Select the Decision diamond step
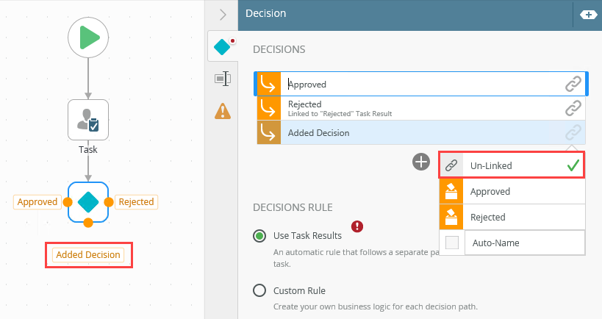 coord(88,201)
